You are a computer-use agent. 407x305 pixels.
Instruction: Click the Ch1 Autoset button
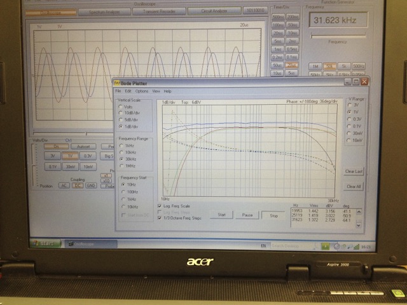point(83,147)
